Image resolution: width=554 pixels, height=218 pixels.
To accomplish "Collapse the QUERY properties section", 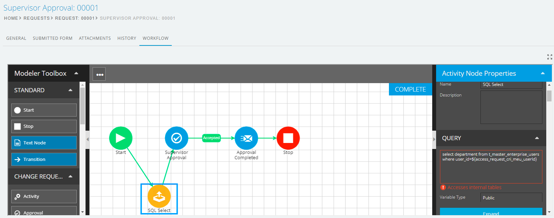I will point(537,138).
